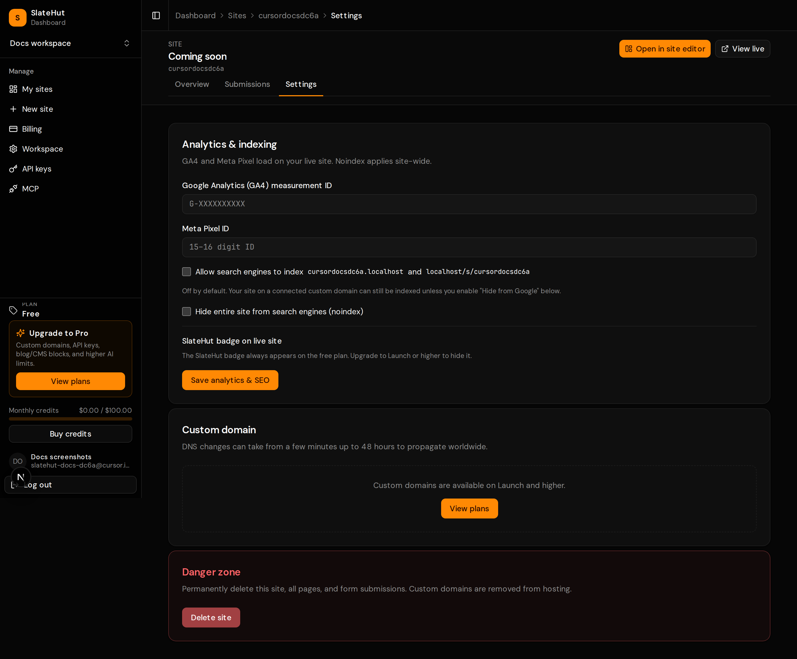The height and width of the screenshot is (659, 797).
Task: Click Open in site editor button
Action: click(665, 49)
